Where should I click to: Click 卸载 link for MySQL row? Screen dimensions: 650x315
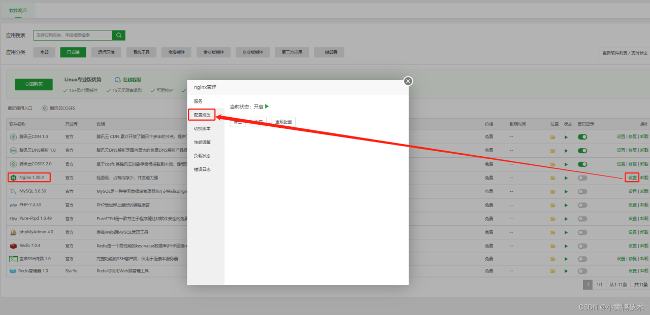coord(644,191)
